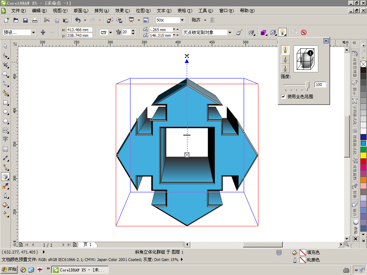Viewport: 367px width, 275px height.
Task: Click the 开始 Start button
Action: 9,270
